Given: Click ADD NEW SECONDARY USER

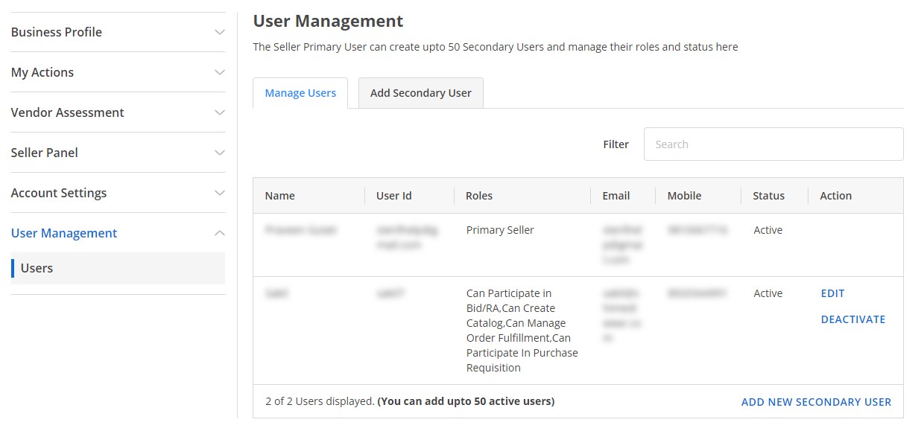Looking at the screenshot, I should click(815, 401).
